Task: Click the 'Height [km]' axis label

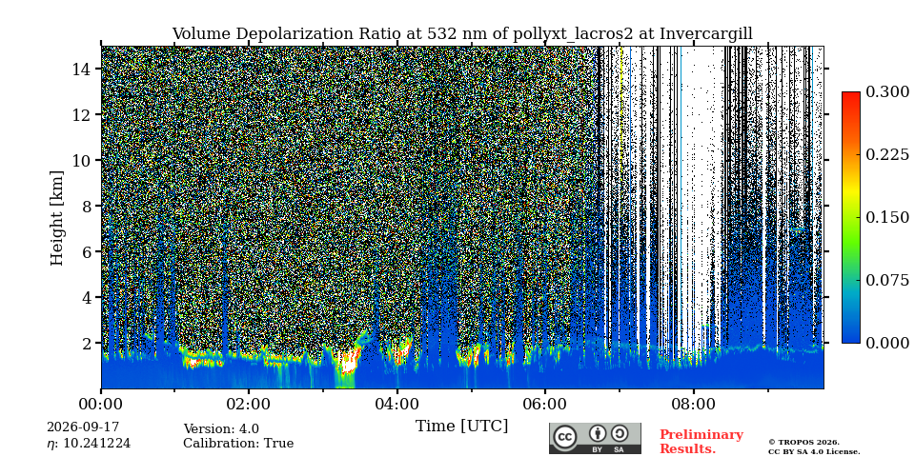Action: coord(56,218)
